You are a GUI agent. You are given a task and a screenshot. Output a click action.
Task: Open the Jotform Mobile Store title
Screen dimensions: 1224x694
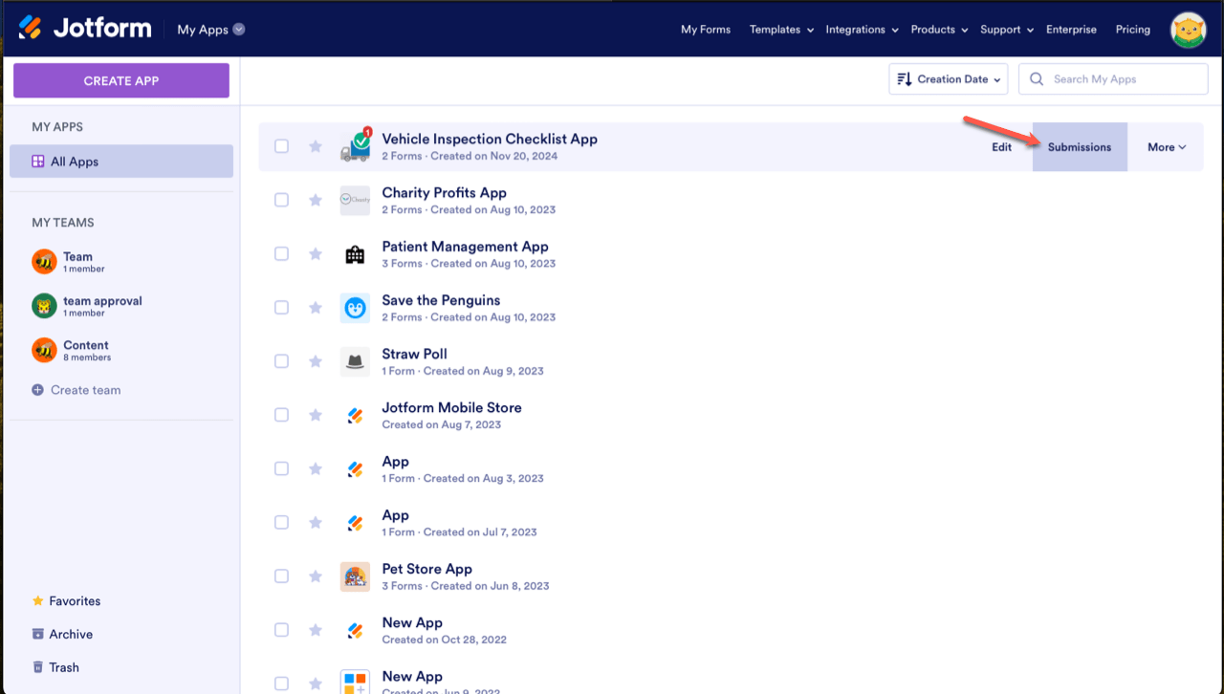point(451,407)
